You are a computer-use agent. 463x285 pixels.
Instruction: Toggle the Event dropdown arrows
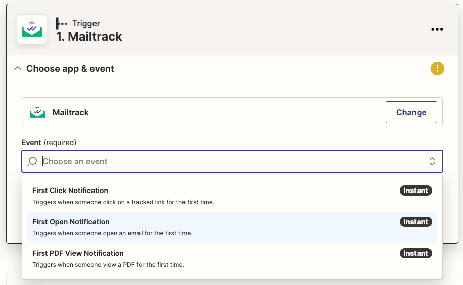click(432, 161)
